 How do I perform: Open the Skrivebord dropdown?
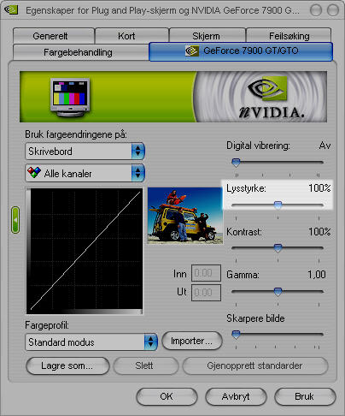click(85, 152)
